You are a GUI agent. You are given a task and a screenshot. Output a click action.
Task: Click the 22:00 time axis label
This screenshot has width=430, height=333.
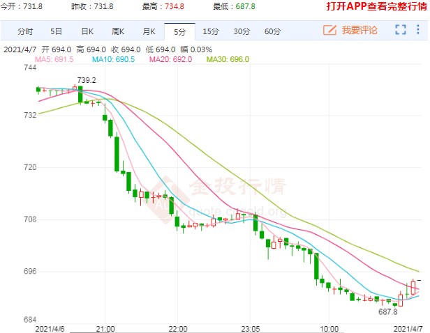tap(178, 329)
